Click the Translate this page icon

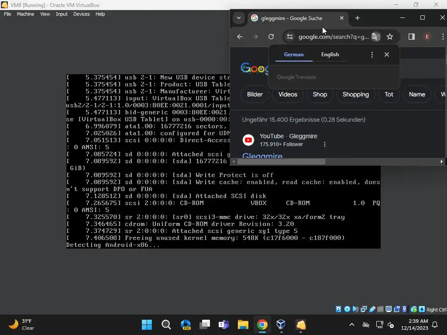376,37
